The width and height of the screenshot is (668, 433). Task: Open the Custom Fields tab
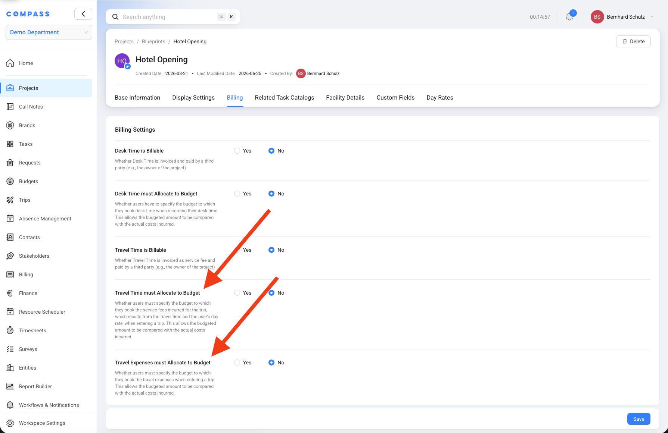click(395, 97)
